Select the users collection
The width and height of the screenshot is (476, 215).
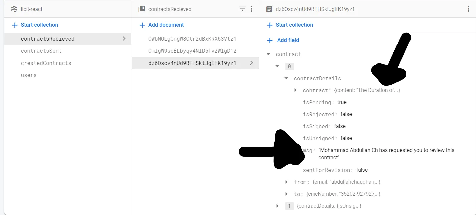68,75
